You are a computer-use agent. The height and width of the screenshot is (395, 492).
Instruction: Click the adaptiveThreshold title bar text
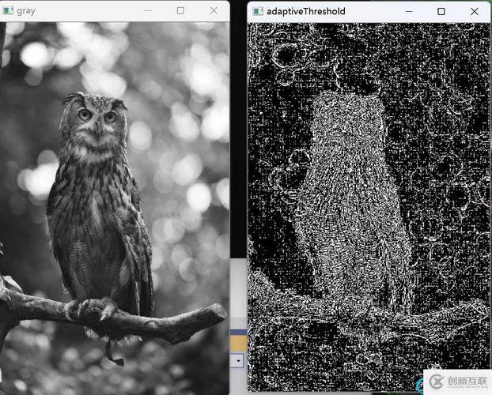305,12
